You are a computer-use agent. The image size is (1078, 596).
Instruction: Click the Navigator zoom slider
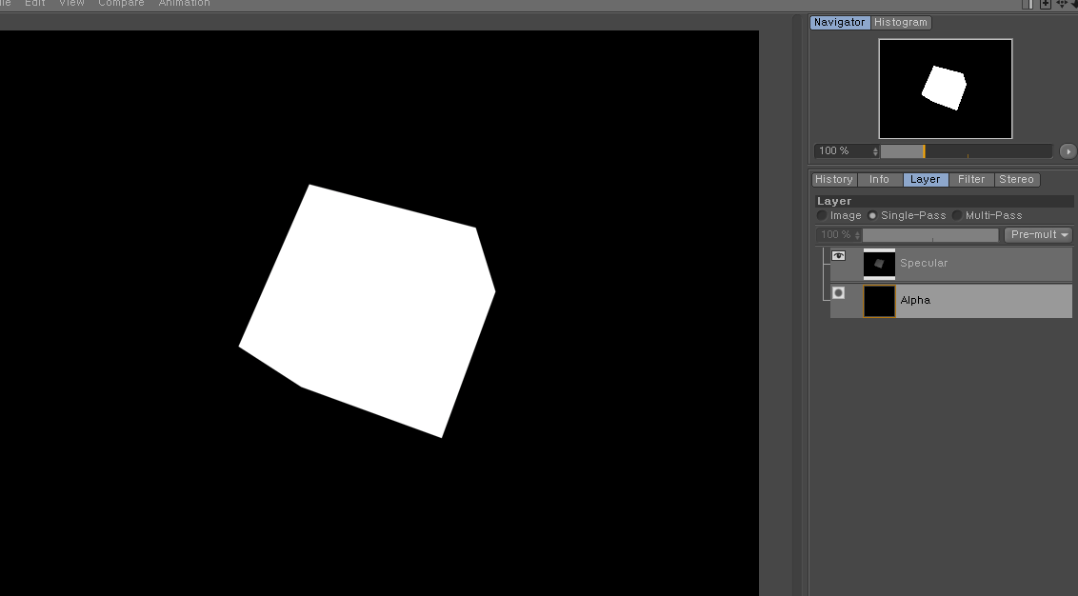(x=966, y=151)
